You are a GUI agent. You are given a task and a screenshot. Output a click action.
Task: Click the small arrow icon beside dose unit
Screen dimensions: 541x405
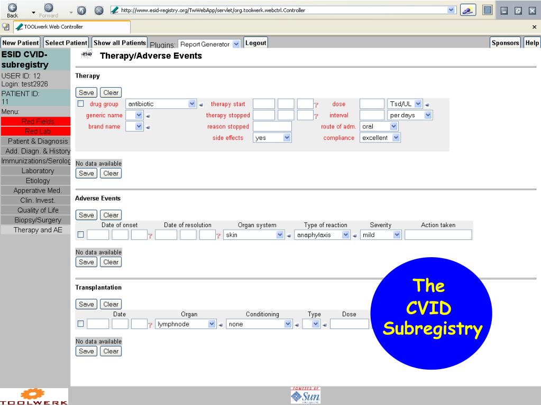click(427, 105)
